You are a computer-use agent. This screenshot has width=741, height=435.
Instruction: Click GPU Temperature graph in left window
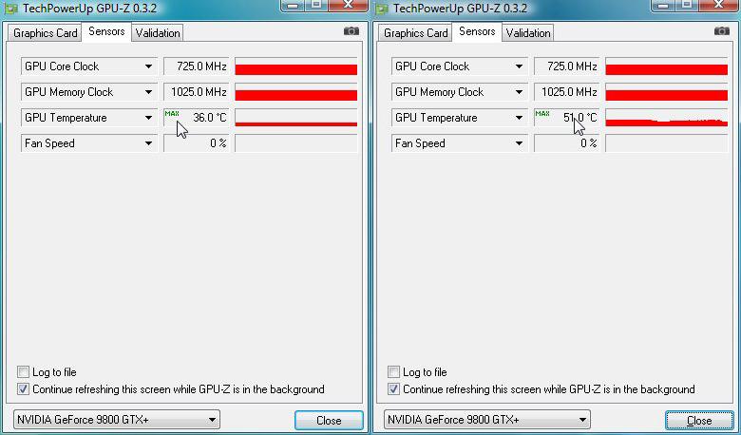(x=295, y=118)
